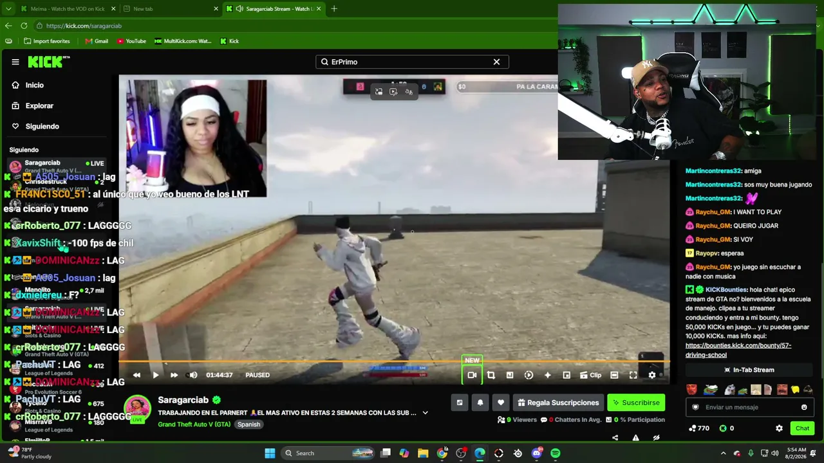
Task: Click the orange stream progress bar
Action: (x=394, y=361)
